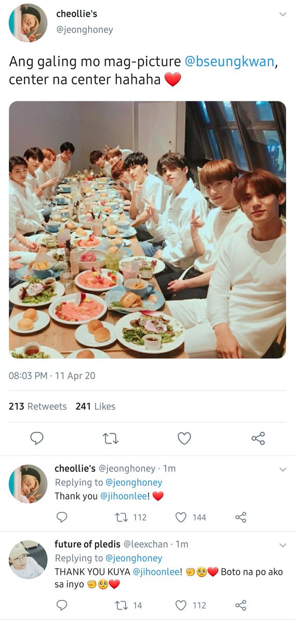View the 241 Likes list
The image size is (295, 624).
click(x=96, y=406)
